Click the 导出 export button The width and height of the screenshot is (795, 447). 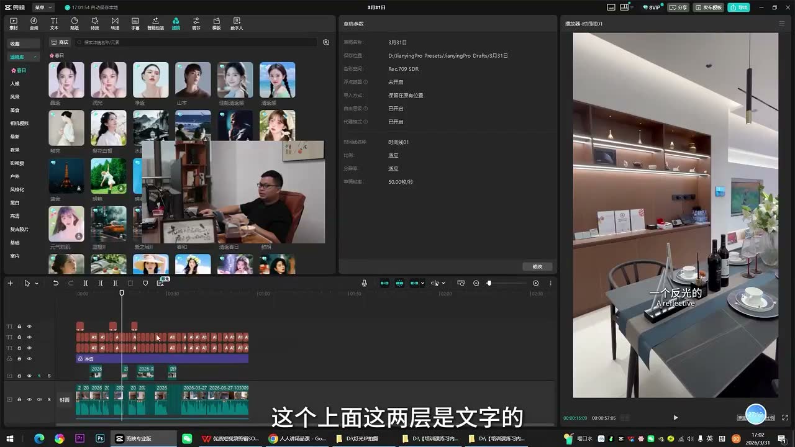point(739,7)
